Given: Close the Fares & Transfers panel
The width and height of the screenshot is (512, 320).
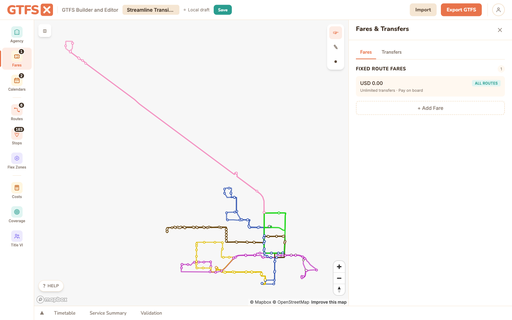Looking at the screenshot, I should (x=500, y=30).
